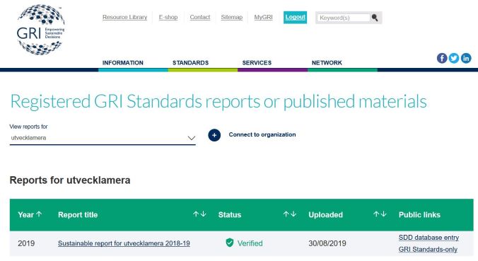This screenshot has height=261, width=478.
Task: Open the GRI Standards-only link
Action: (428, 250)
